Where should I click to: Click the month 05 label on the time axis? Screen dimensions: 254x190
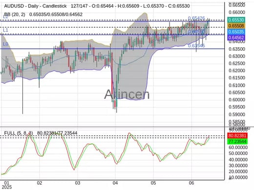tap(153, 183)
